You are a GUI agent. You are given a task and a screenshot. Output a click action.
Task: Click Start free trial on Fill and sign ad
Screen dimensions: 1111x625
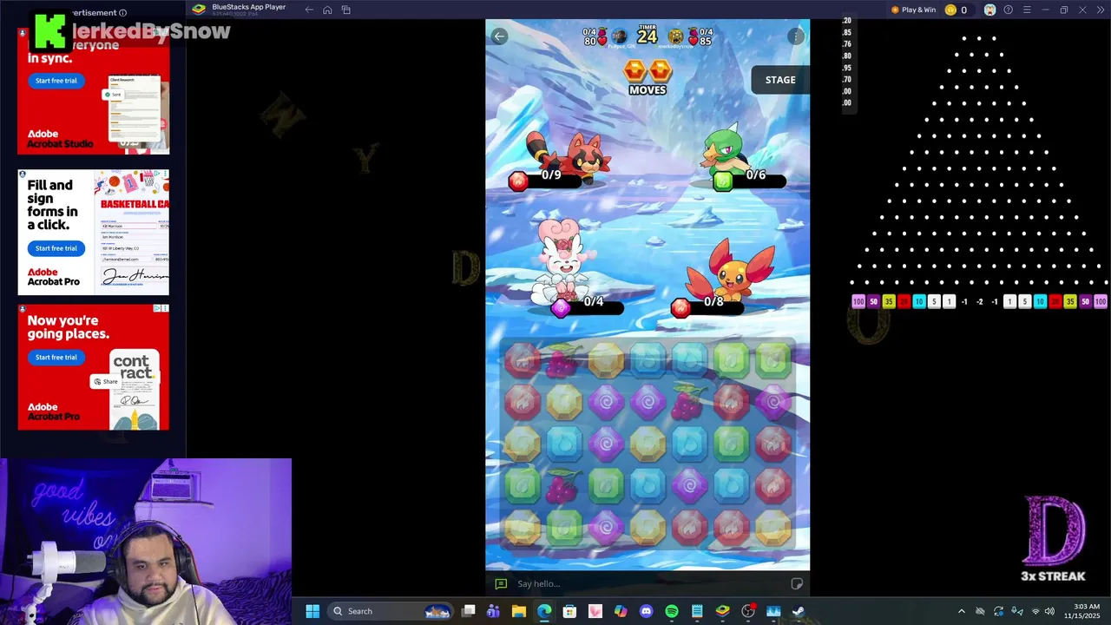pos(56,248)
